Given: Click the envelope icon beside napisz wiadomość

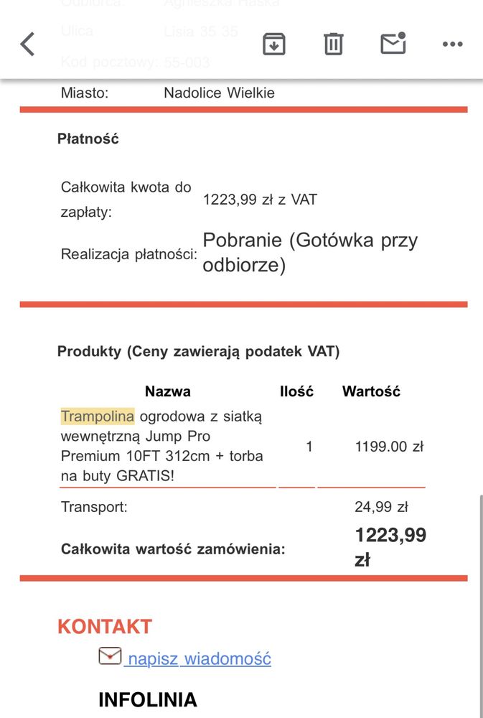Looking at the screenshot, I should click(x=110, y=656).
